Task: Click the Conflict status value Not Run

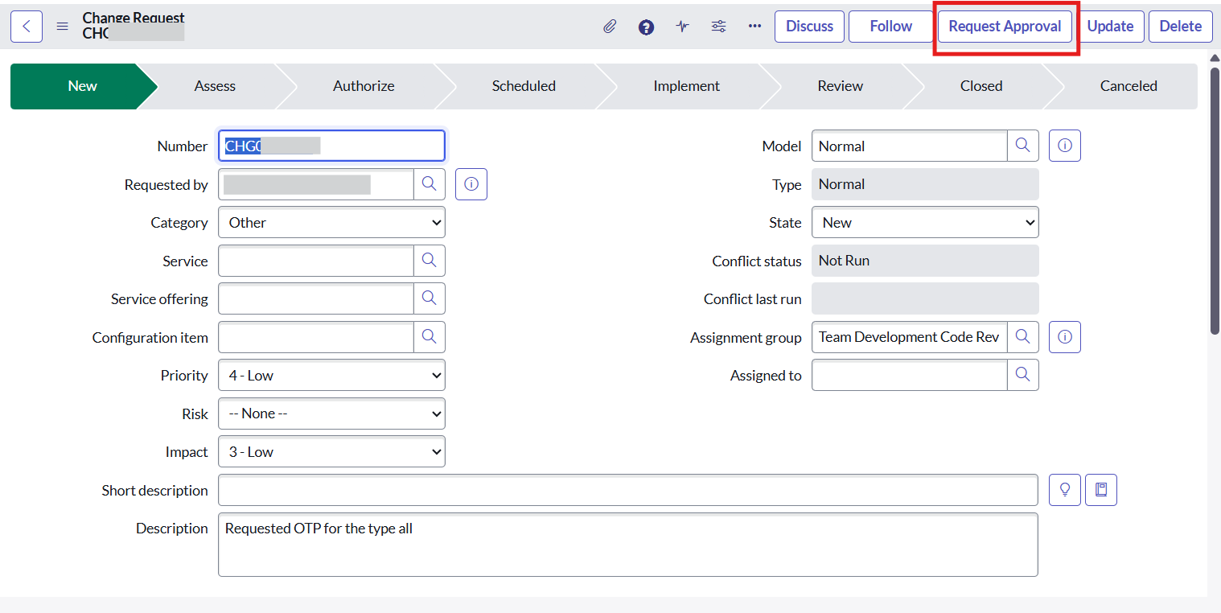Action: (x=925, y=261)
